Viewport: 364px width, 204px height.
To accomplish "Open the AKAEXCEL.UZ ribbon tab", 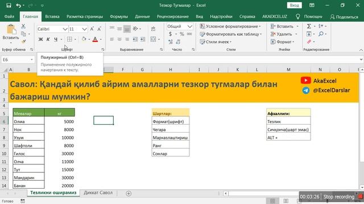I will coord(275,16).
